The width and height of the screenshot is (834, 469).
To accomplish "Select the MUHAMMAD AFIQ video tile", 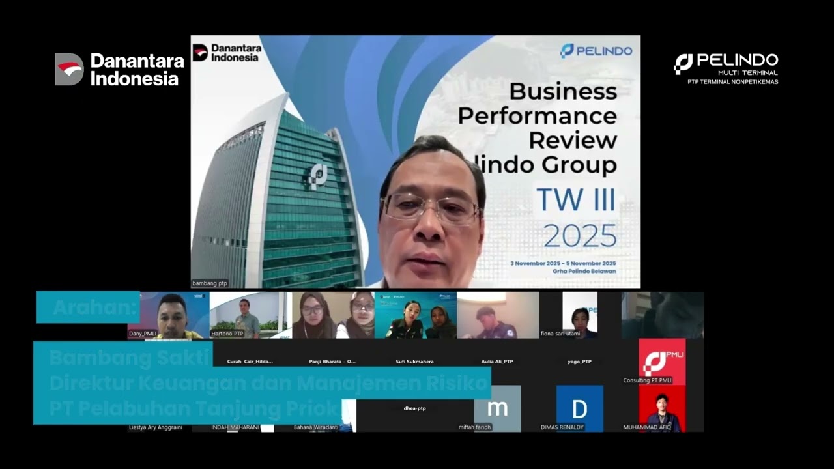I will [662, 408].
